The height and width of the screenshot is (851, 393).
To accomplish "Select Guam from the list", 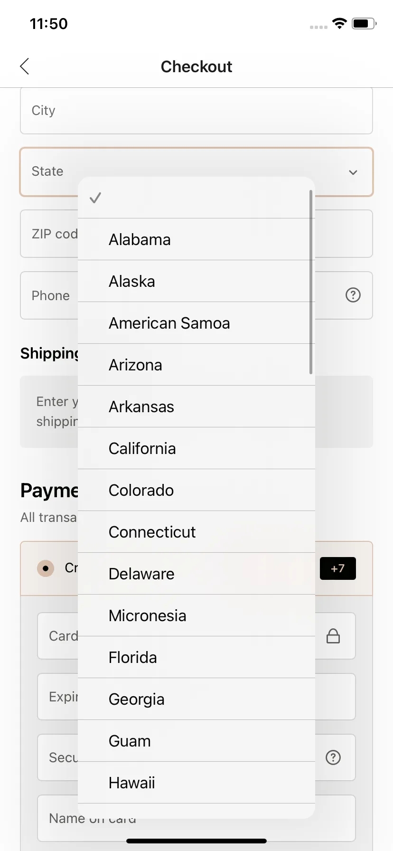I will point(196,741).
